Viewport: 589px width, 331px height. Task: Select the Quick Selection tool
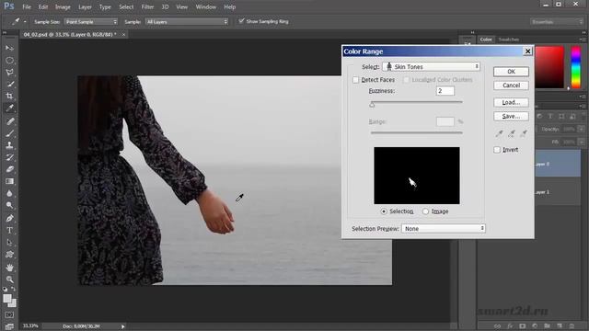click(10, 84)
